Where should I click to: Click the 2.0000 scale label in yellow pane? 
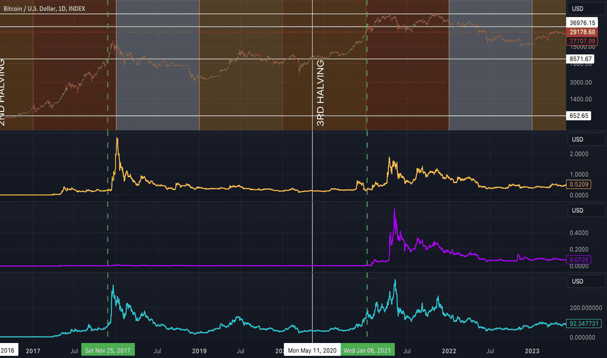pyautogui.click(x=579, y=154)
